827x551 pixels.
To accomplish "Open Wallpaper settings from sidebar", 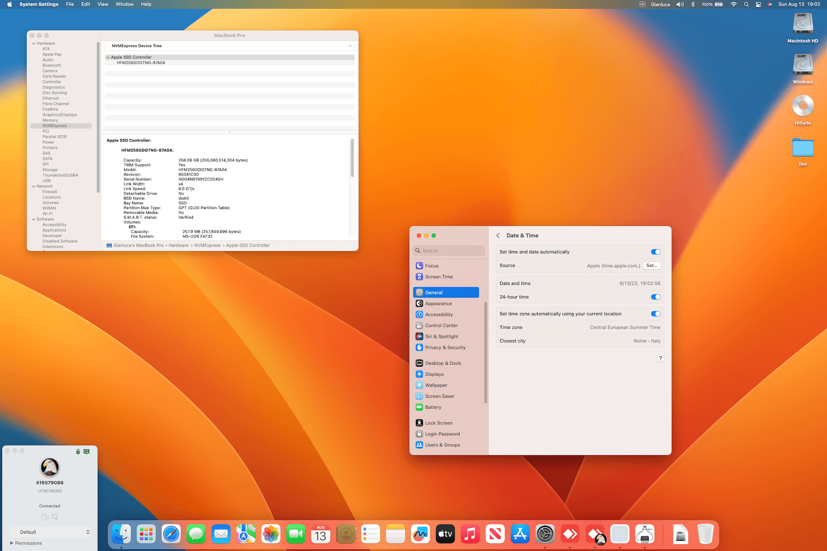I will pyautogui.click(x=436, y=385).
